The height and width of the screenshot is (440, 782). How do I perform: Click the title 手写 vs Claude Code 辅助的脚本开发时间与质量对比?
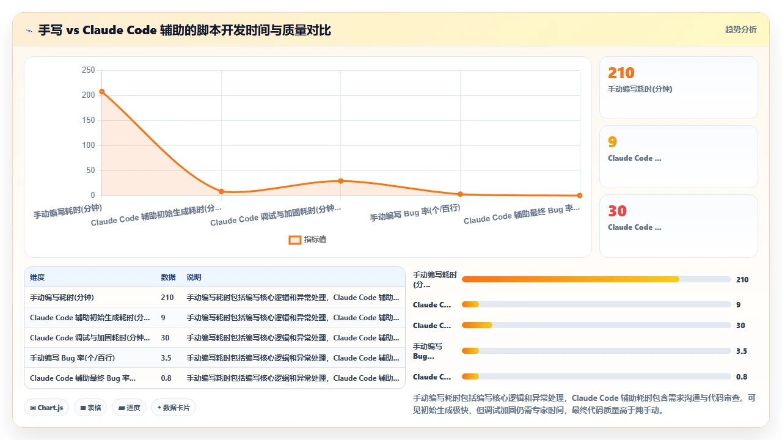[x=185, y=30]
